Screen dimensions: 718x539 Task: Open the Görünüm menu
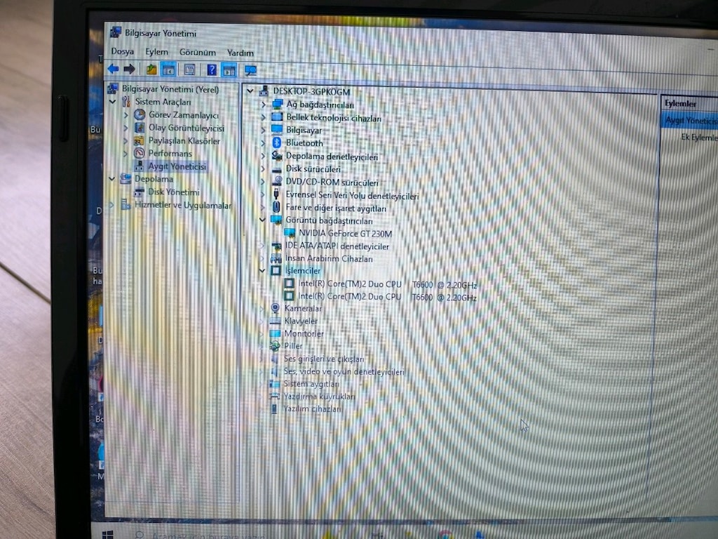click(197, 52)
